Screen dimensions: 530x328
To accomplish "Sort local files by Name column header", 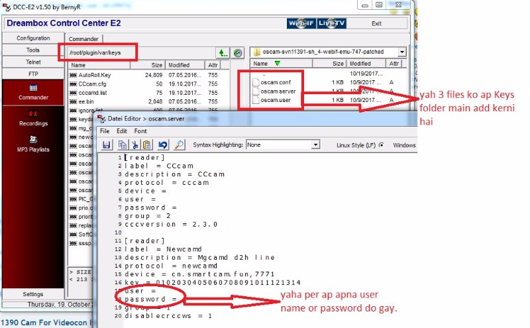I will [260, 64].
